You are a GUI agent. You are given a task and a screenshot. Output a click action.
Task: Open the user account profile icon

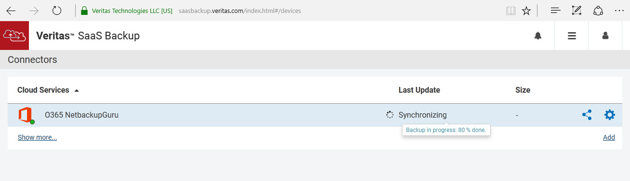605,36
